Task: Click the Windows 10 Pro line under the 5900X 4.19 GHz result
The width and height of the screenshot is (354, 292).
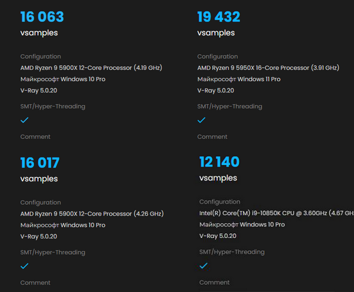Action: pos(63,79)
